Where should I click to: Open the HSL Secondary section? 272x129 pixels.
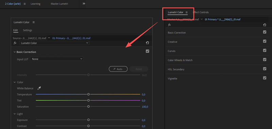coord(176,69)
